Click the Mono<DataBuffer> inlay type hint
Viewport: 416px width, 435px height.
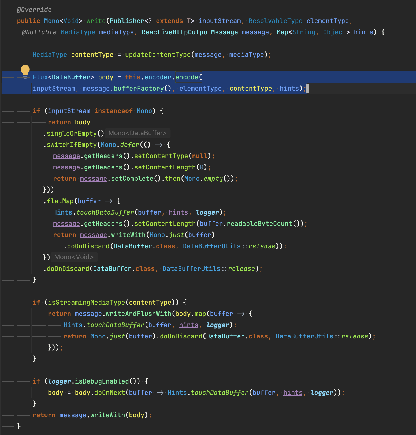137,133
